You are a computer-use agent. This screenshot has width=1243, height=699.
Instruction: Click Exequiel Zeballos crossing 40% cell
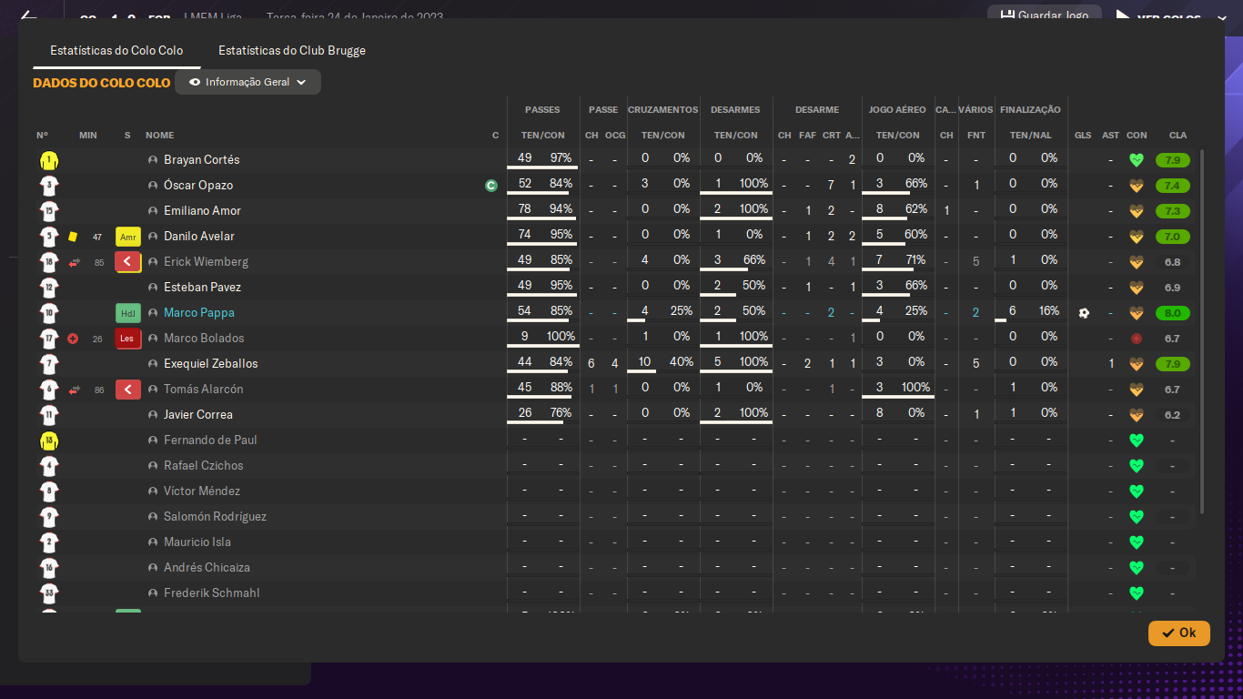(x=682, y=362)
